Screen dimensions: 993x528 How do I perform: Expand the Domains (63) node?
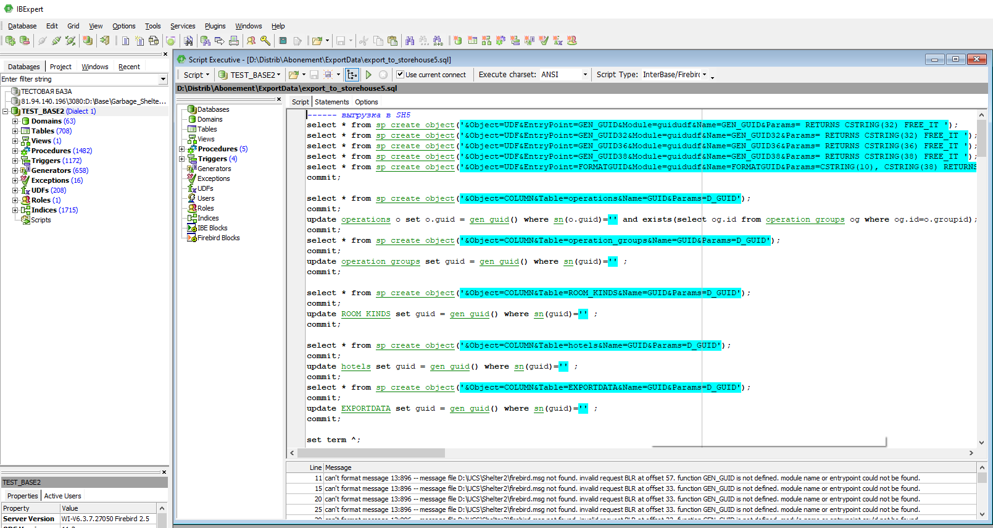[x=15, y=121]
